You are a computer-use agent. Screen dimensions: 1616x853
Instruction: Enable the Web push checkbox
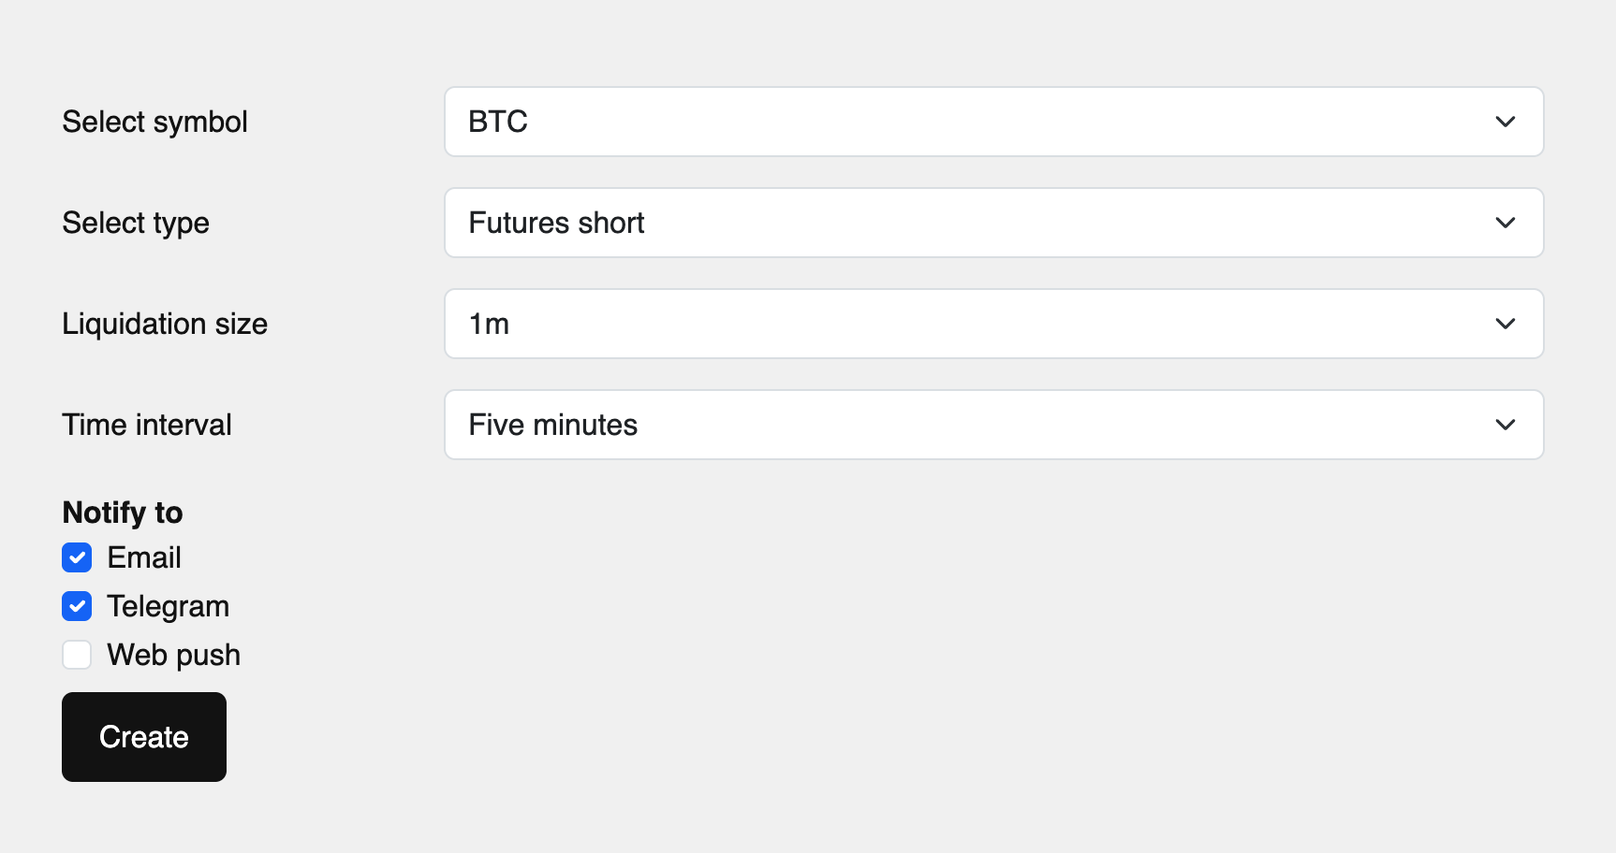[x=77, y=655]
